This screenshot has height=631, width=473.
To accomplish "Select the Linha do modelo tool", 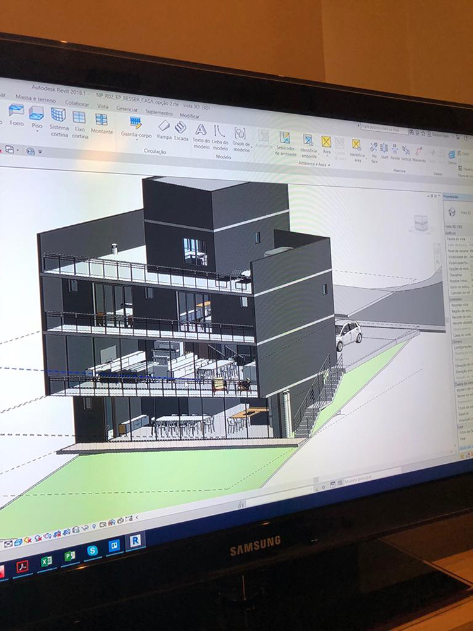I will pyautogui.click(x=220, y=138).
